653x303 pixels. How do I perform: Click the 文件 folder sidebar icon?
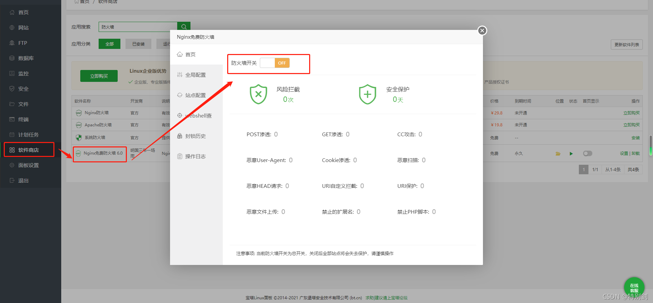click(12, 104)
